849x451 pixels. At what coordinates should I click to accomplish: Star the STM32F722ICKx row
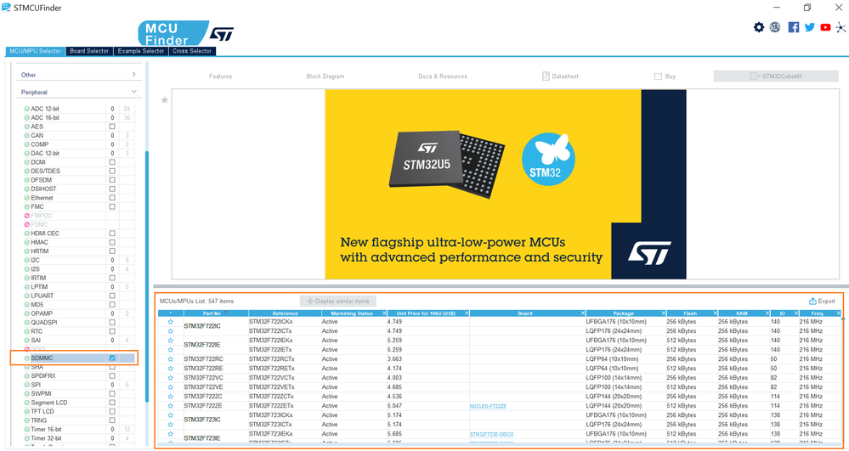(x=171, y=322)
